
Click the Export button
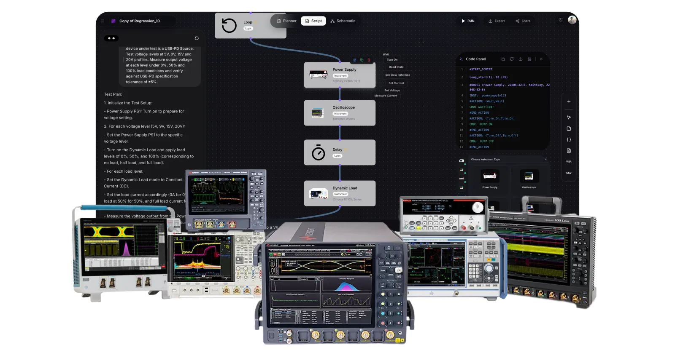coord(497,21)
